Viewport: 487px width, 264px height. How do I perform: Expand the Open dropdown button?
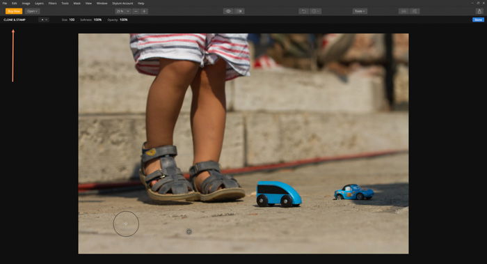coord(32,11)
